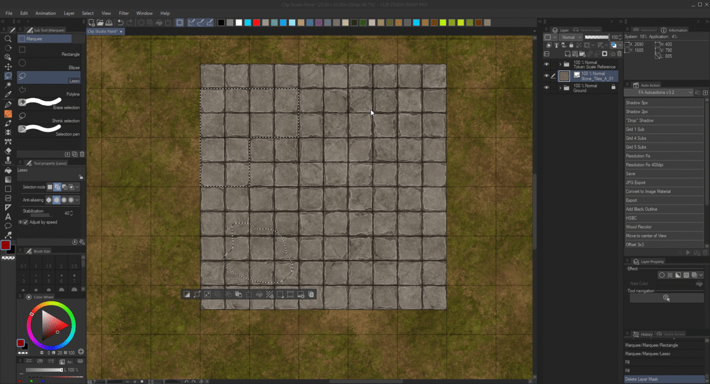Open Selection mode options dropdown arrow
Screen dimensions: 710x384
click(77, 187)
